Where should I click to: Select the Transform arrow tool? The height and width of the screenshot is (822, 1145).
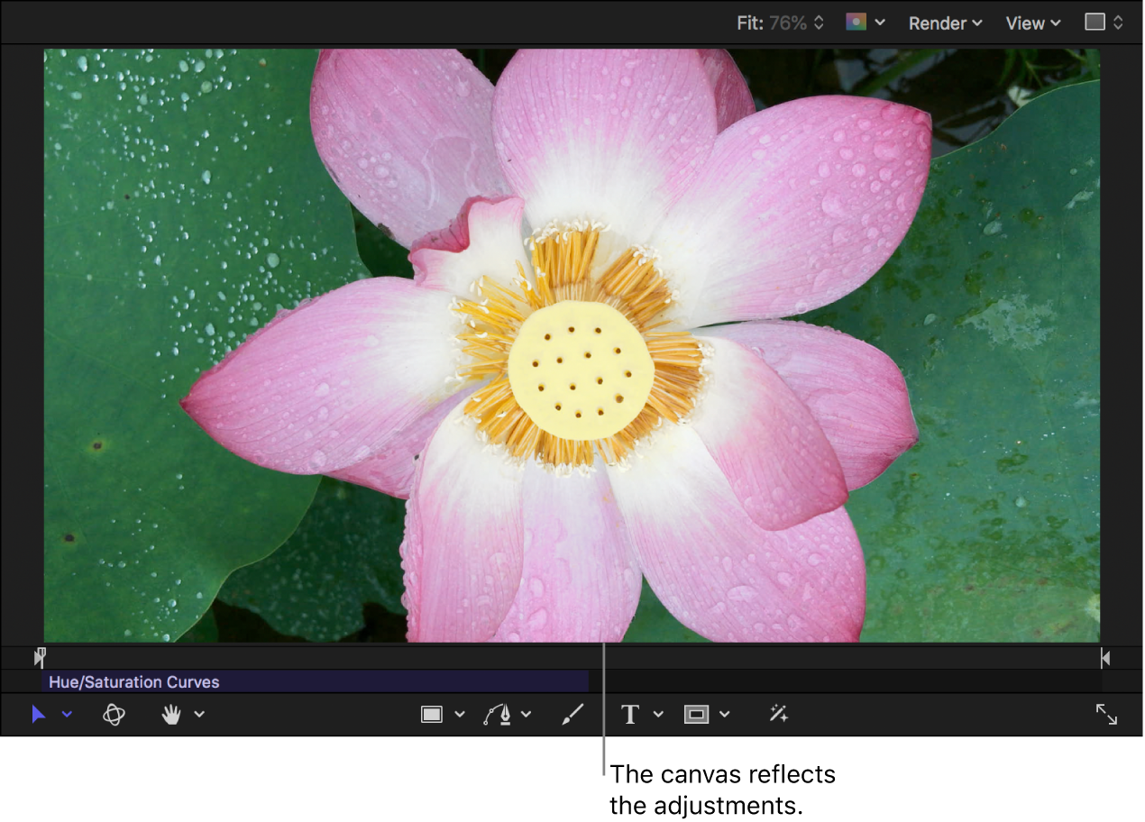click(x=38, y=714)
